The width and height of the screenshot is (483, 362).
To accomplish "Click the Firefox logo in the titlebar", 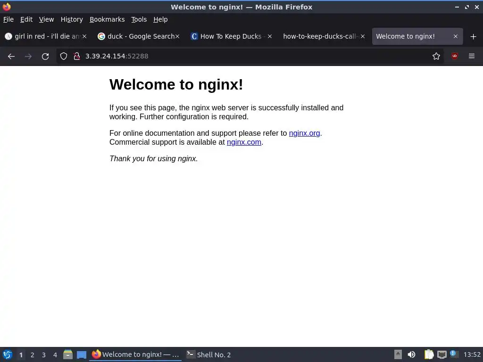I will click(x=7, y=7).
